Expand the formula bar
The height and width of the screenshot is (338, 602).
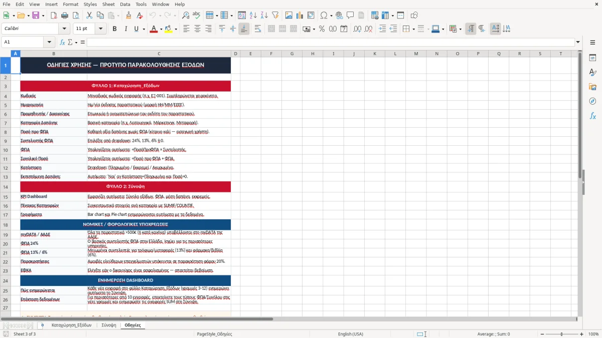pyautogui.click(x=578, y=42)
